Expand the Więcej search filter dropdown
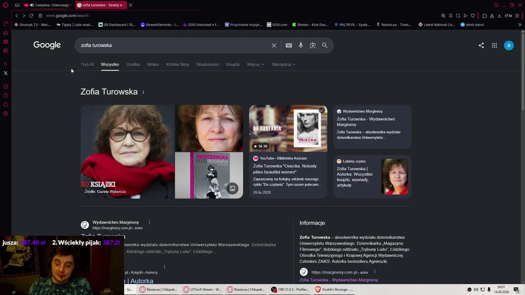This screenshot has width=525, height=295. (x=255, y=64)
